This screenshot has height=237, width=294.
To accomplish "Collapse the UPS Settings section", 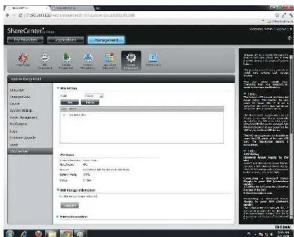I will pos(58,88).
